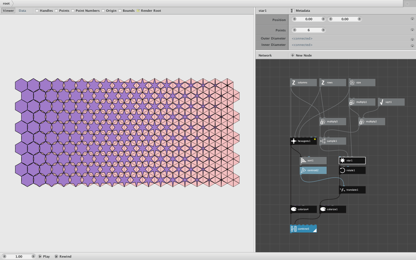The width and height of the screenshot is (416, 260).
Task: Enable the Point Numbers checkbox
Action: click(73, 11)
